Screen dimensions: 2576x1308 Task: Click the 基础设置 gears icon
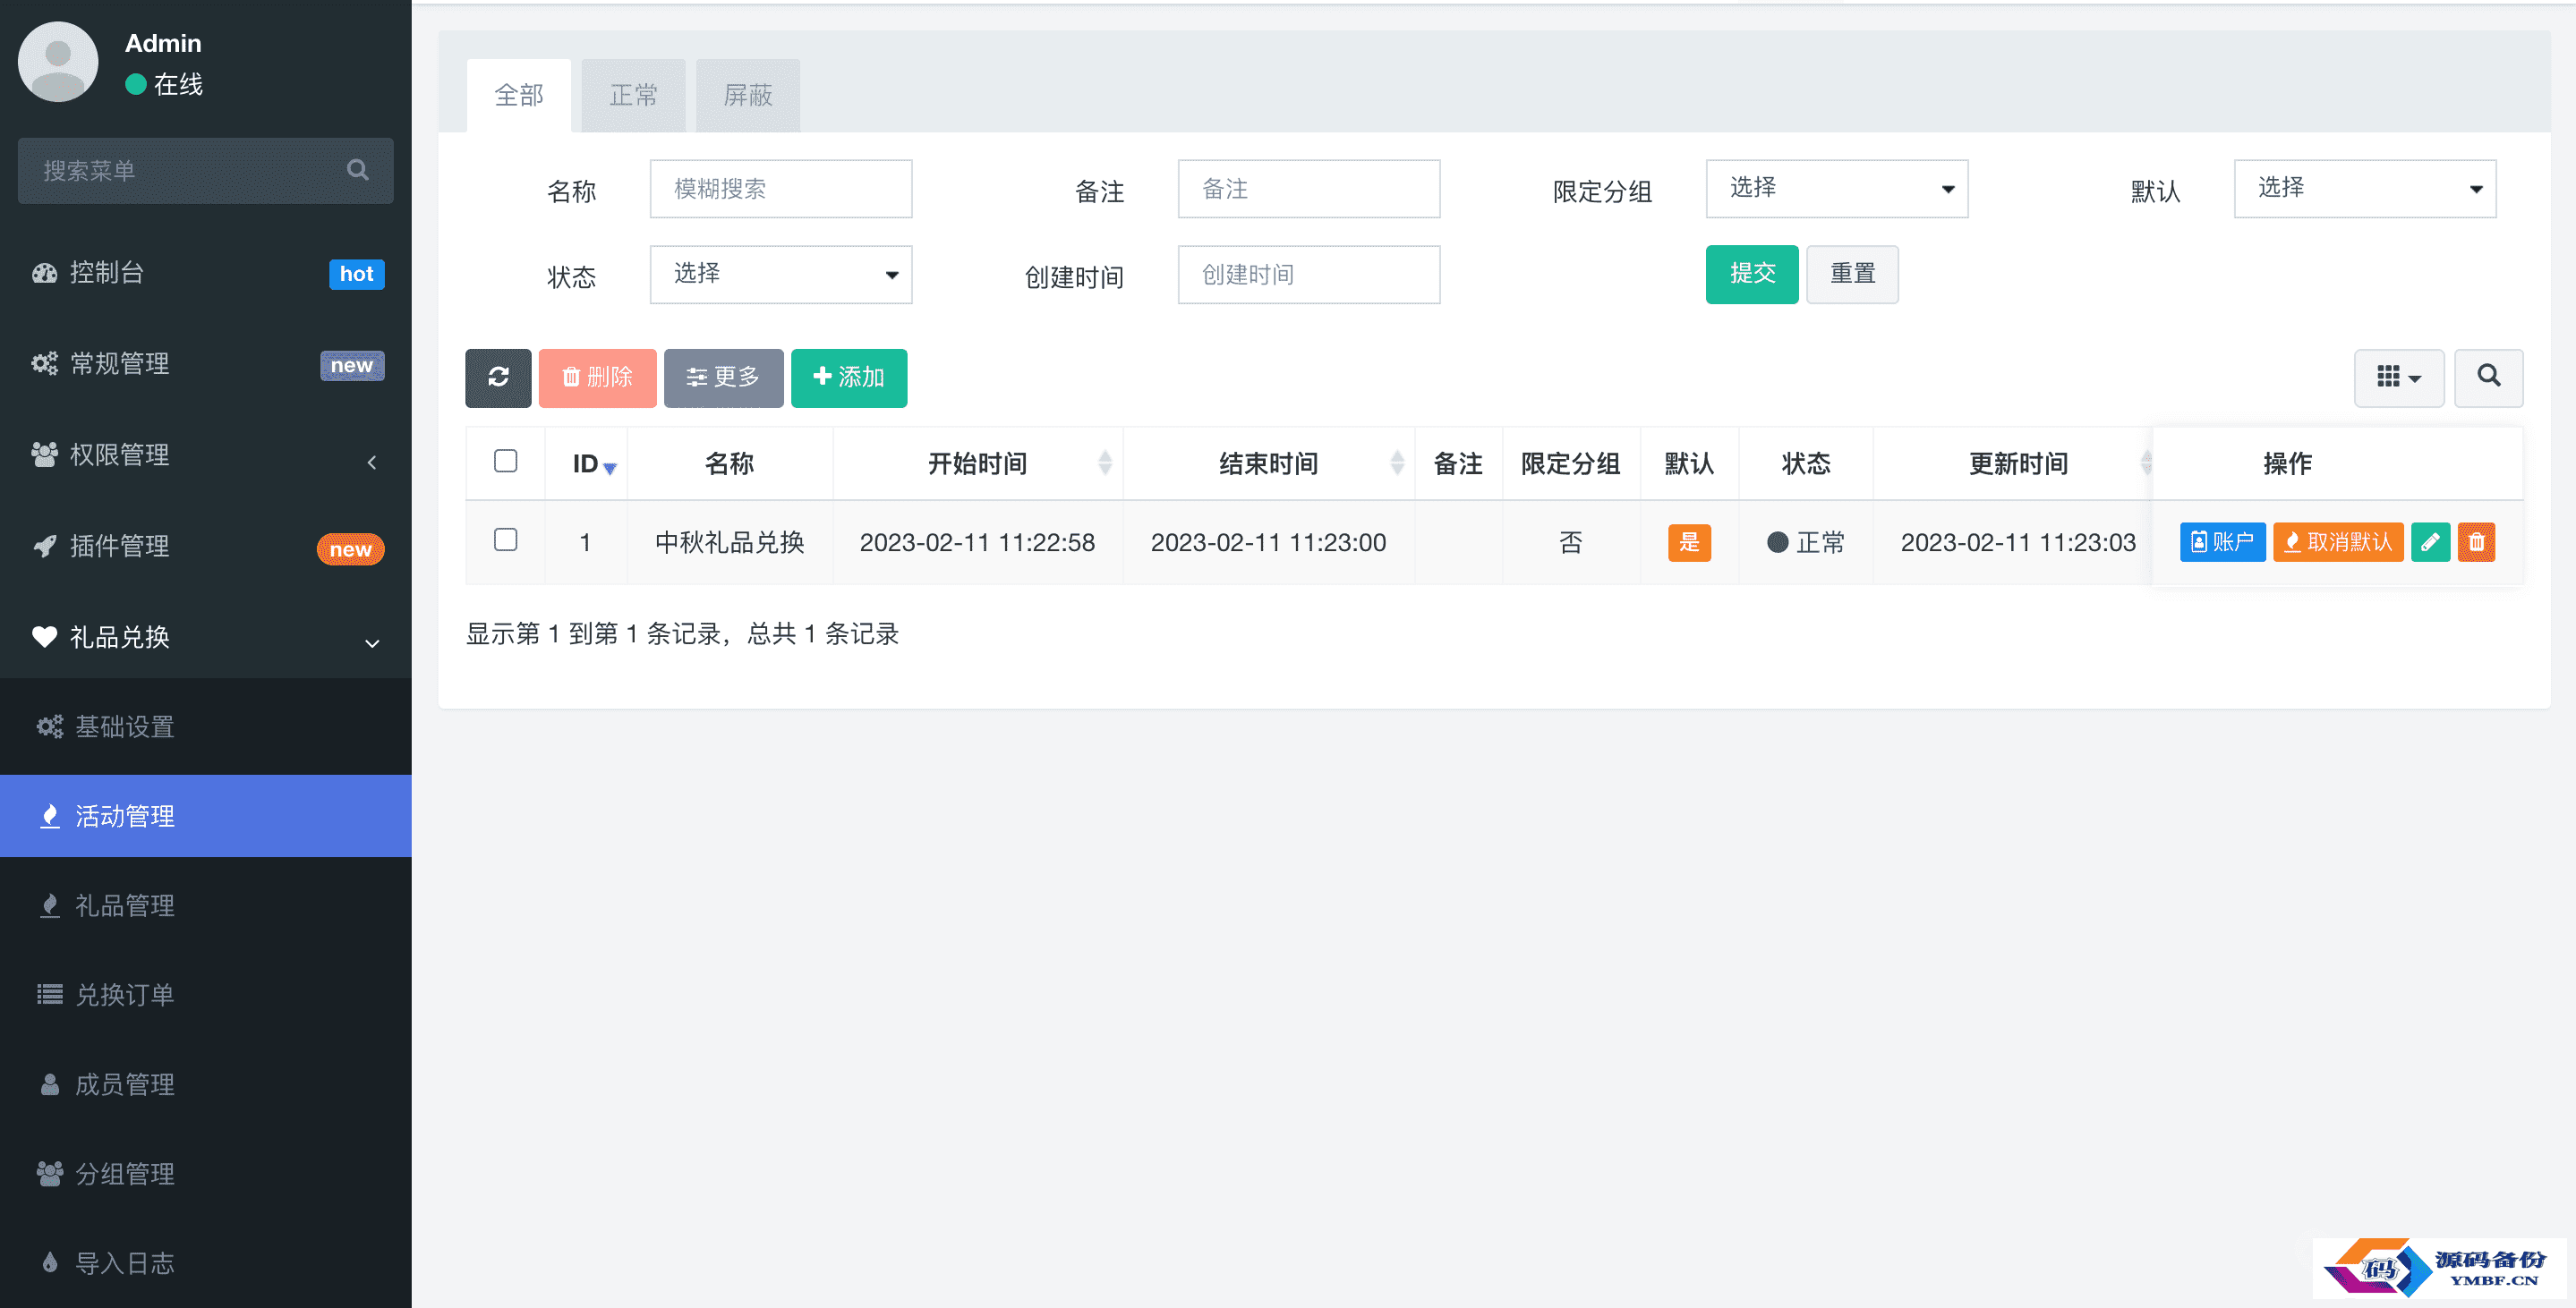click(x=50, y=726)
